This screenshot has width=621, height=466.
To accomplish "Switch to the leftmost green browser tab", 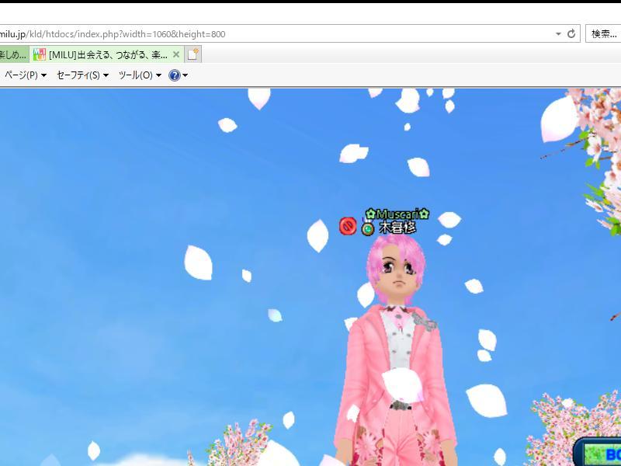I will (13, 54).
